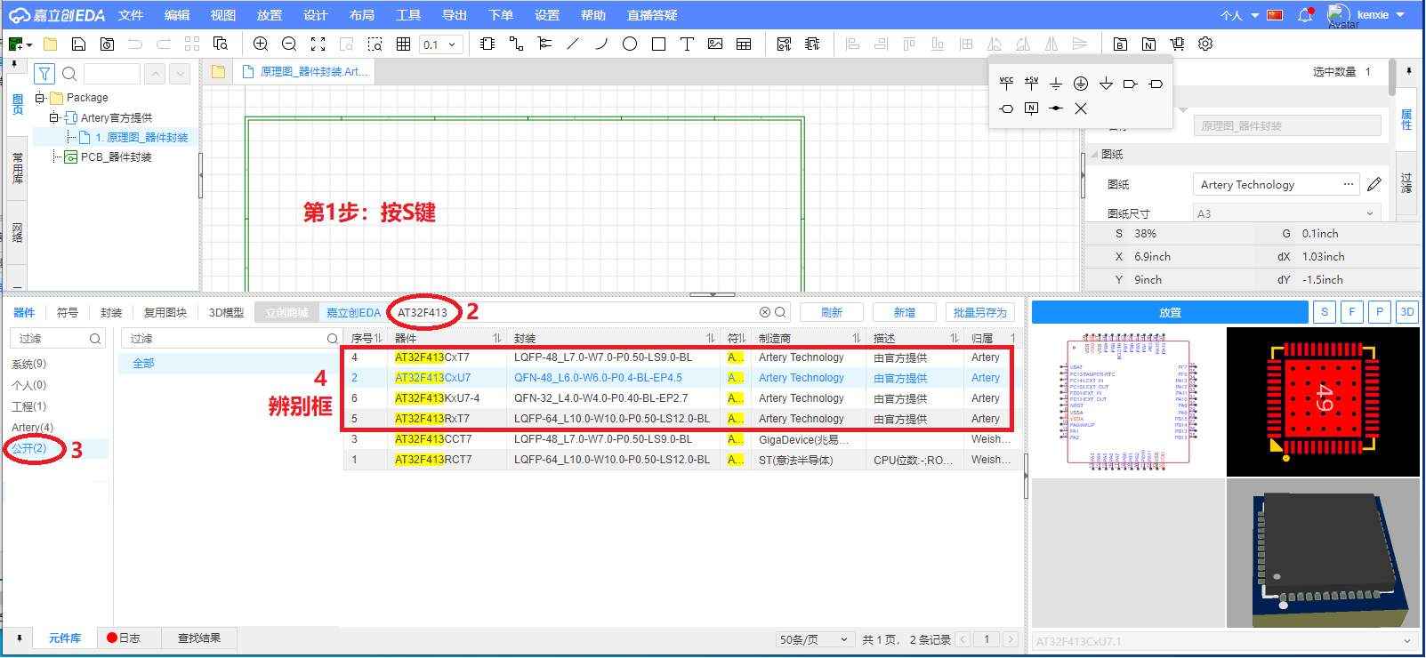
Task: Open the grid size 0.1 dropdown
Action: (441, 44)
